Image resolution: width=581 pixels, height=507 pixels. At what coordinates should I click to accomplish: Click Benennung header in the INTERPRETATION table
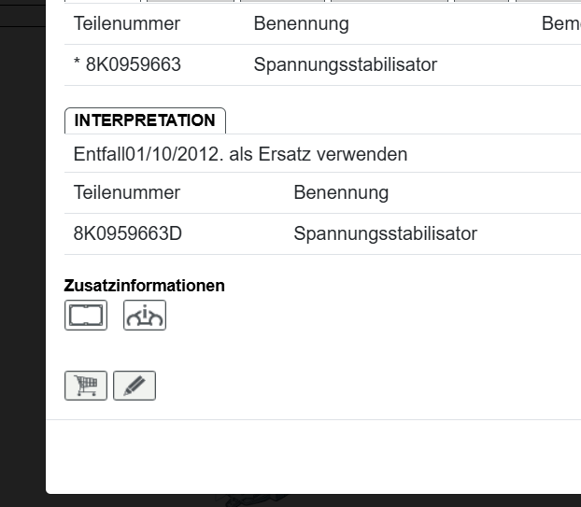click(341, 193)
